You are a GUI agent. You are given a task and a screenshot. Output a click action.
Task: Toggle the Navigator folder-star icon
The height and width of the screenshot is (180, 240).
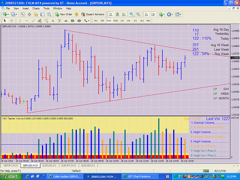coord(36,14)
